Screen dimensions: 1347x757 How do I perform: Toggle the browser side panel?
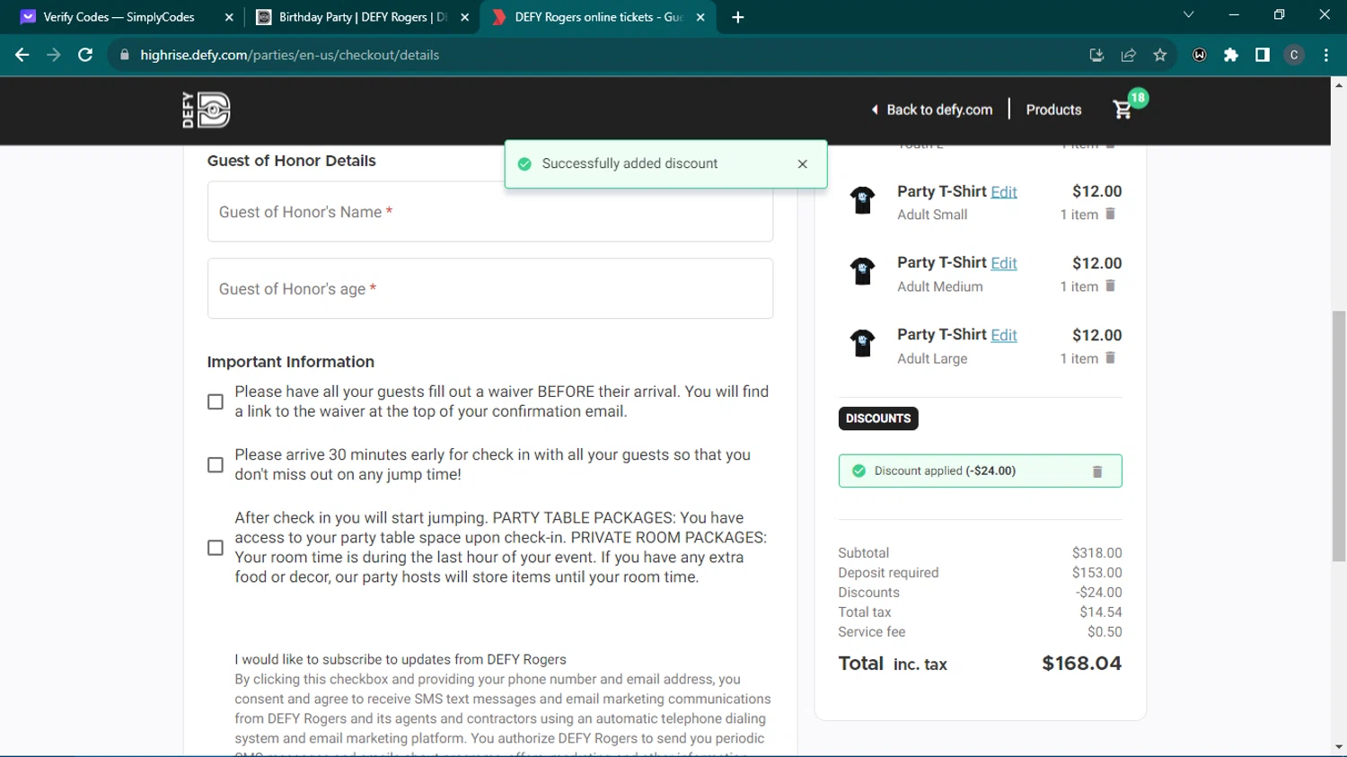(x=1263, y=55)
